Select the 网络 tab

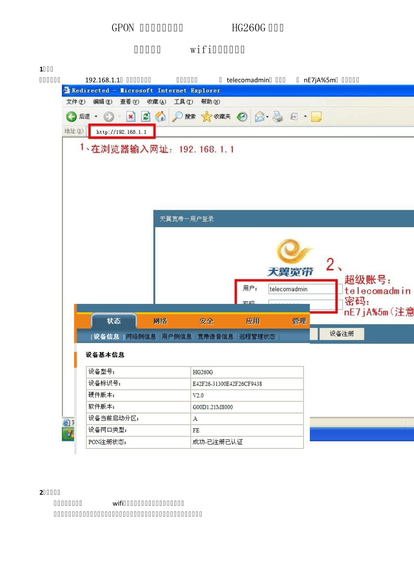[160, 321]
